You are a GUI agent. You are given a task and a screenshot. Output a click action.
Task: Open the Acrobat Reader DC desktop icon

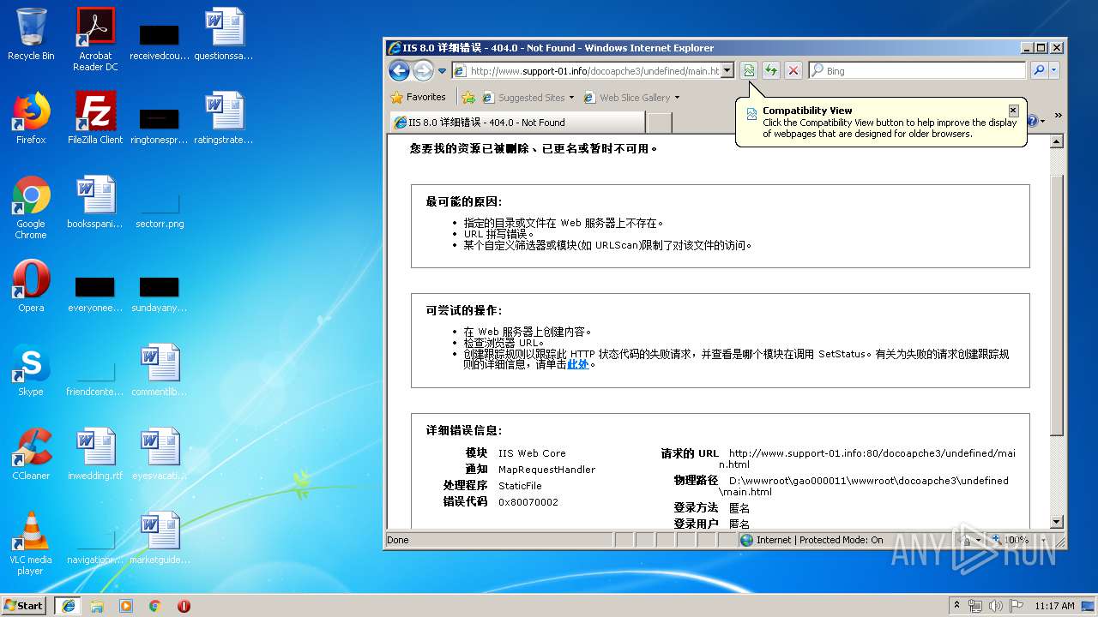coord(95,39)
